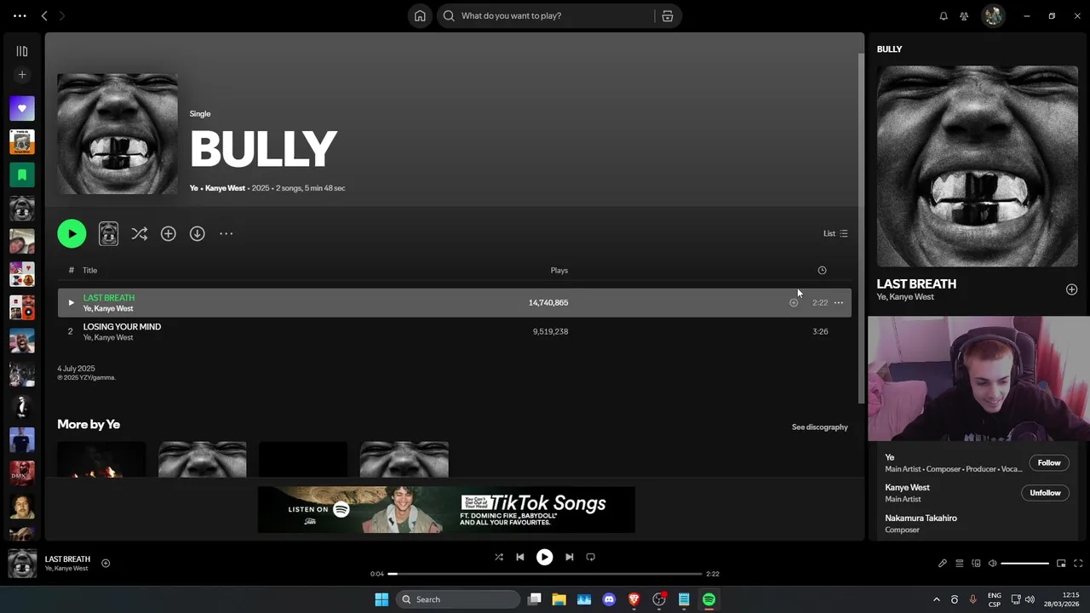The width and height of the screenshot is (1090, 613).
Task: Open the mini player icon
Action: 1061,564
